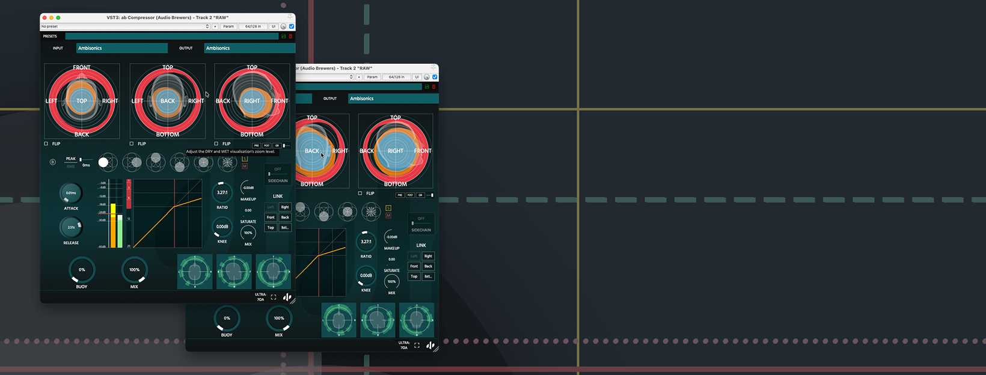Toggle the yellow S solo button in front window
The image size is (986, 375).
[x=245, y=159]
